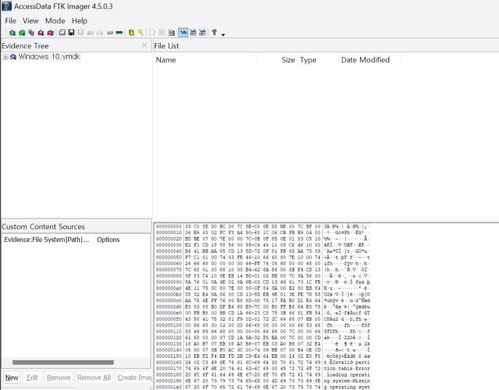Sort File List by Size column
Image resolution: width=499 pixels, height=390 pixels.
pos(277,60)
